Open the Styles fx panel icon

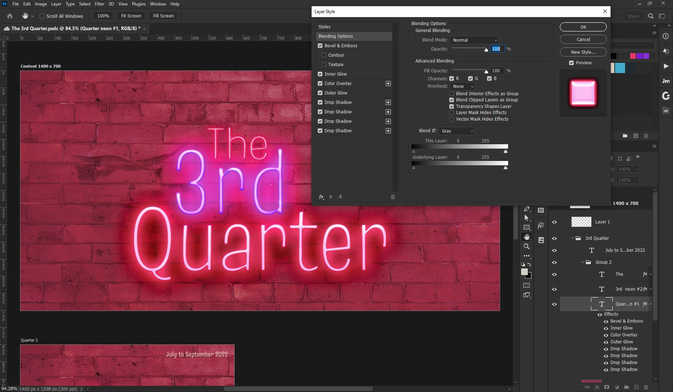541,226
